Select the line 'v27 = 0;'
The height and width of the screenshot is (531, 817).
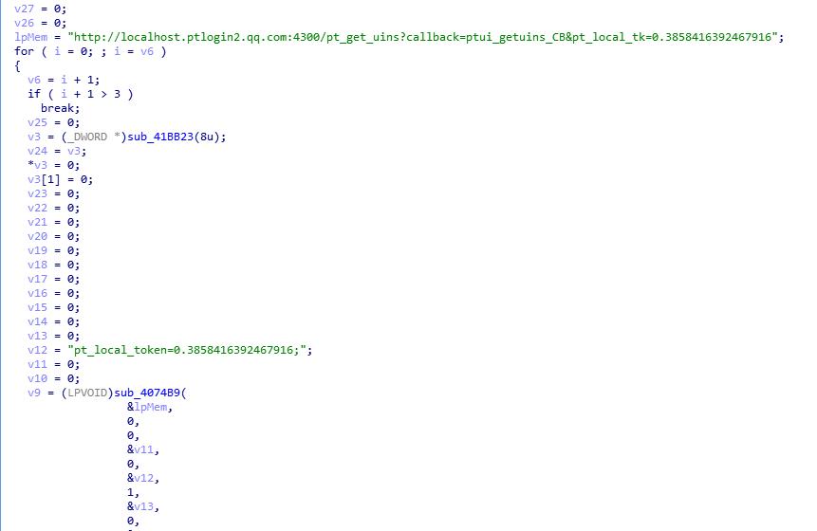[x=40, y=9]
